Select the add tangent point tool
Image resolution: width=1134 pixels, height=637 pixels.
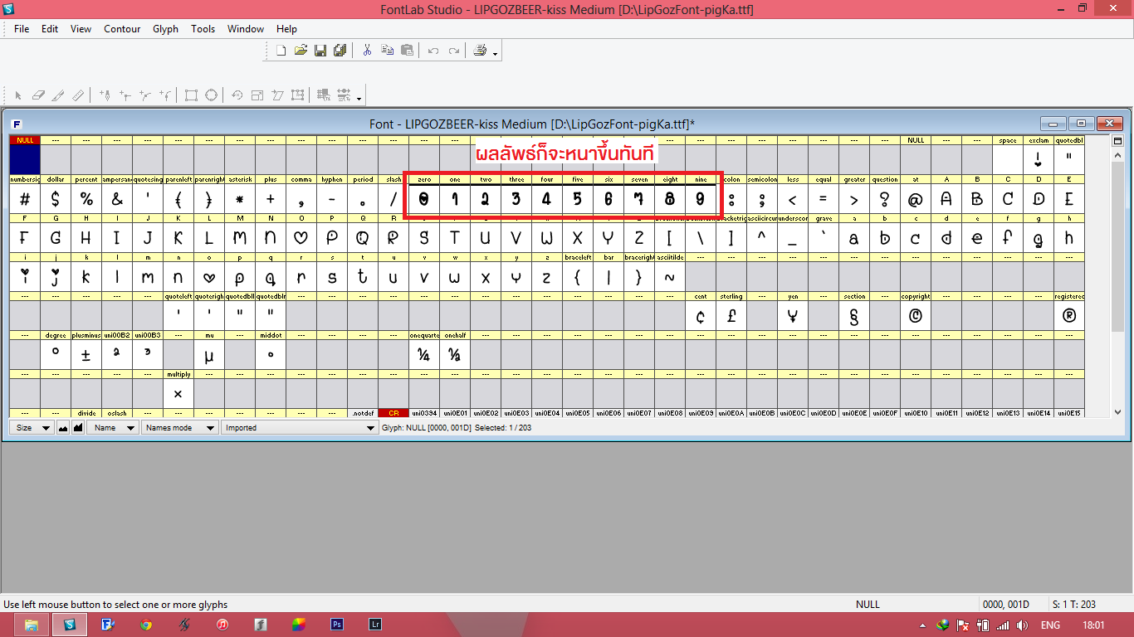[x=164, y=95]
